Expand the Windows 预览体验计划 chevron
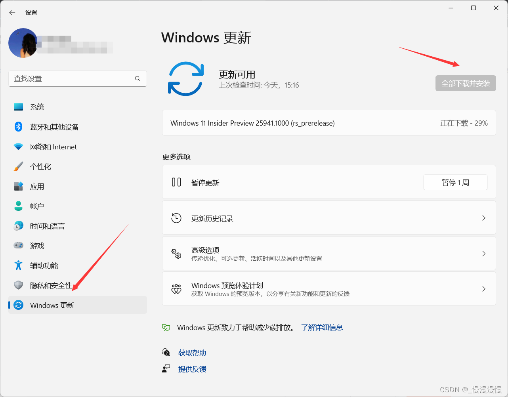Screen dimensions: 508x397 [x=484, y=289]
